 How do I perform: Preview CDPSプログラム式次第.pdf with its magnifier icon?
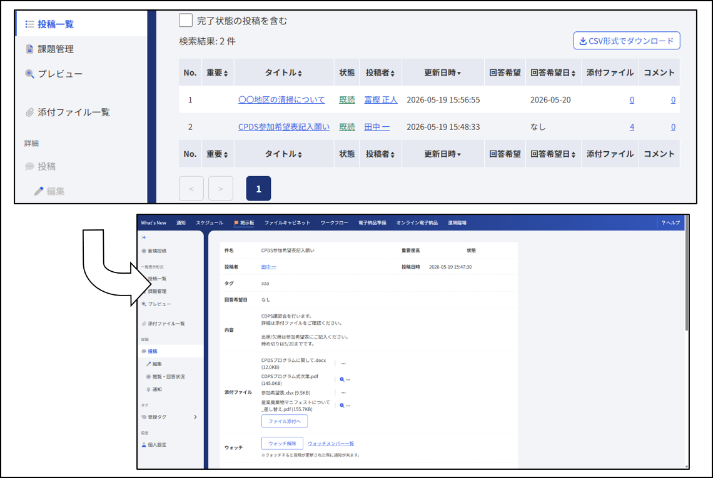342,379
